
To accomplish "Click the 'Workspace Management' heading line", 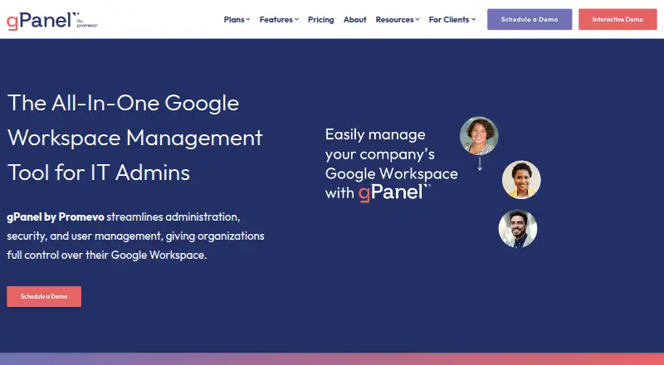I will pyautogui.click(x=135, y=138).
